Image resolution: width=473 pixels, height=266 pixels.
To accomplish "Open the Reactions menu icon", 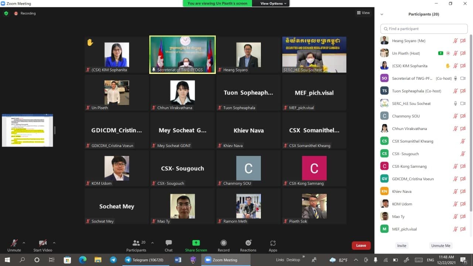I will pyautogui.click(x=248, y=243).
